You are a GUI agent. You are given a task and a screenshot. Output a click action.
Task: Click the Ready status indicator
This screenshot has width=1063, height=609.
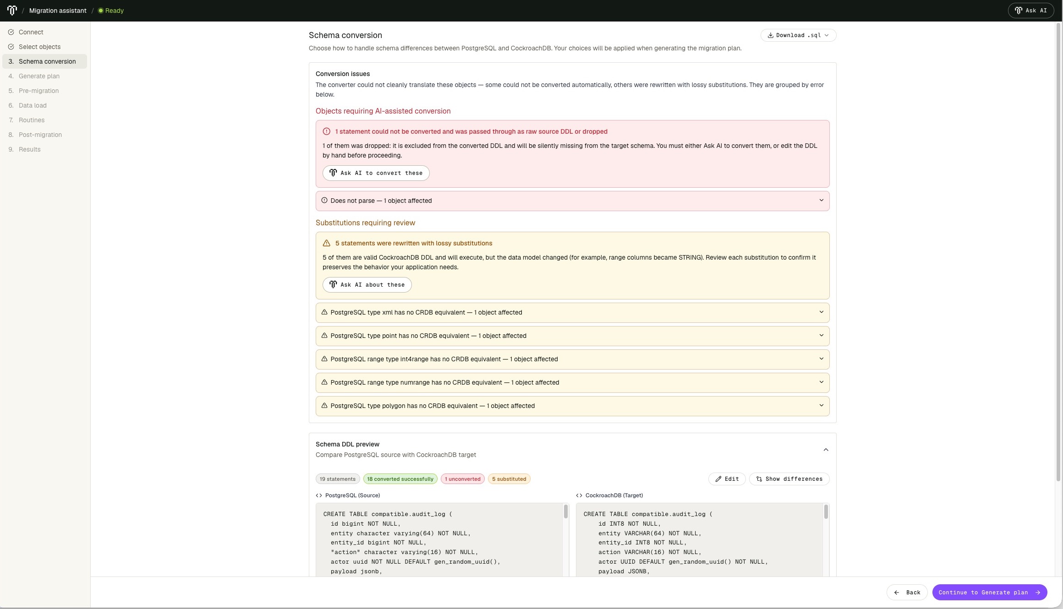111,11
